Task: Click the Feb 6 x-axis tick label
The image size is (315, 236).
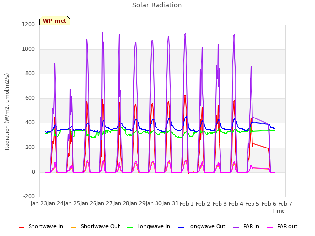Action: click(x=269, y=204)
